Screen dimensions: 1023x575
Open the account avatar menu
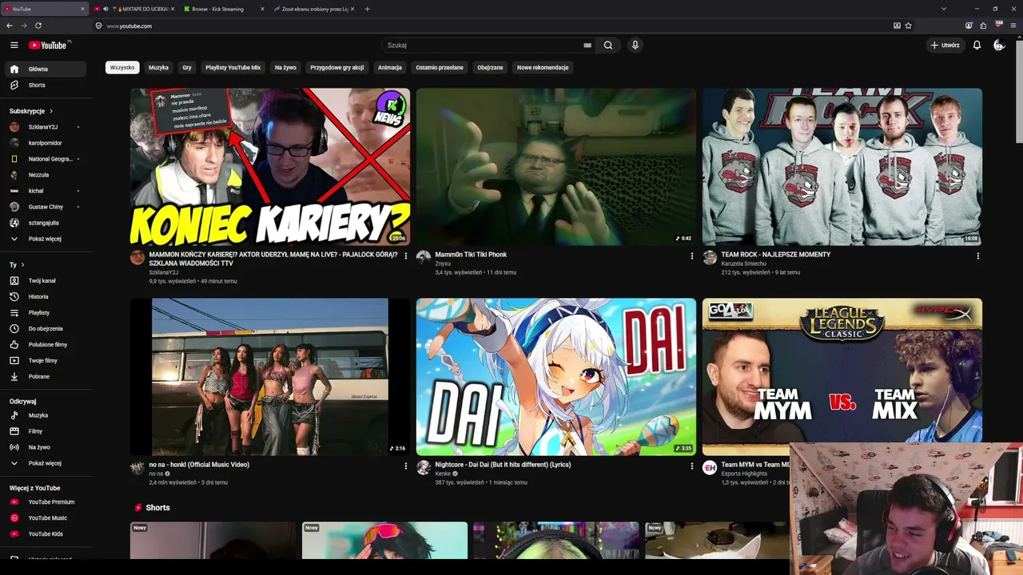click(999, 46)
